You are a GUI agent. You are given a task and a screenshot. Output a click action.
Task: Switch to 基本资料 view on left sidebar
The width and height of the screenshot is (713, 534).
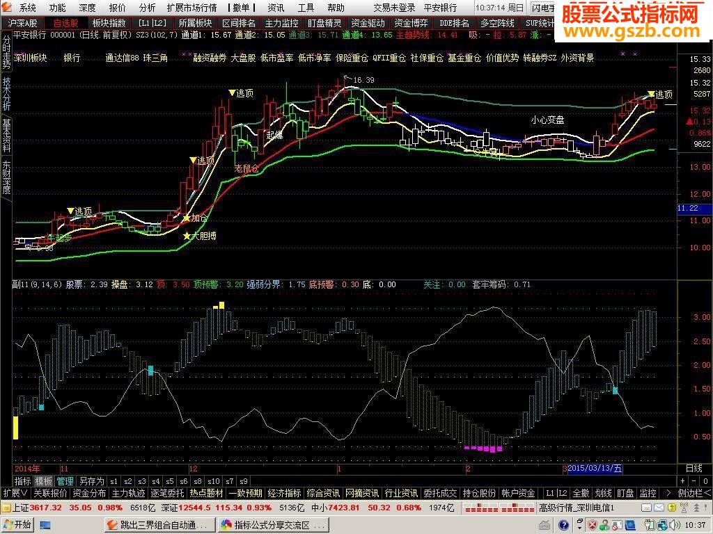point(6,136)
